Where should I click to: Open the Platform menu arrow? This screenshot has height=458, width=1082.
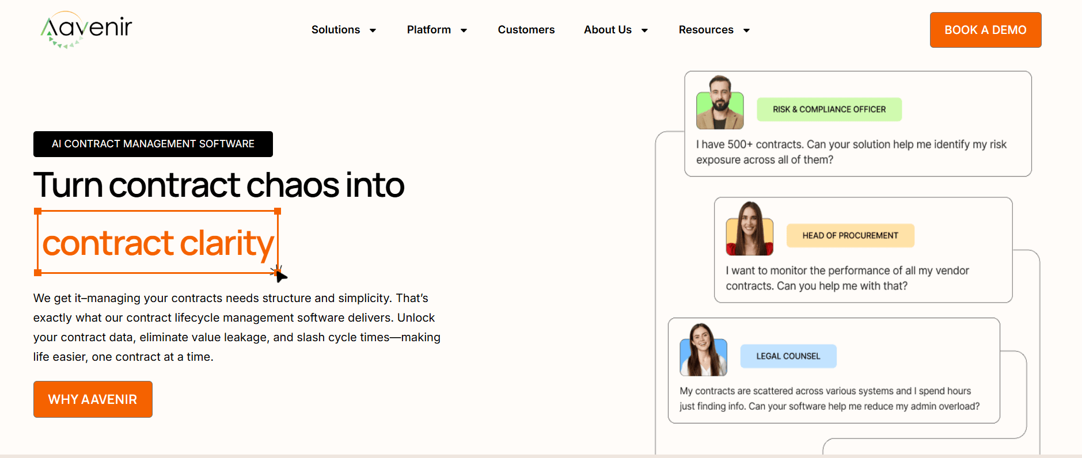(464, 30)
